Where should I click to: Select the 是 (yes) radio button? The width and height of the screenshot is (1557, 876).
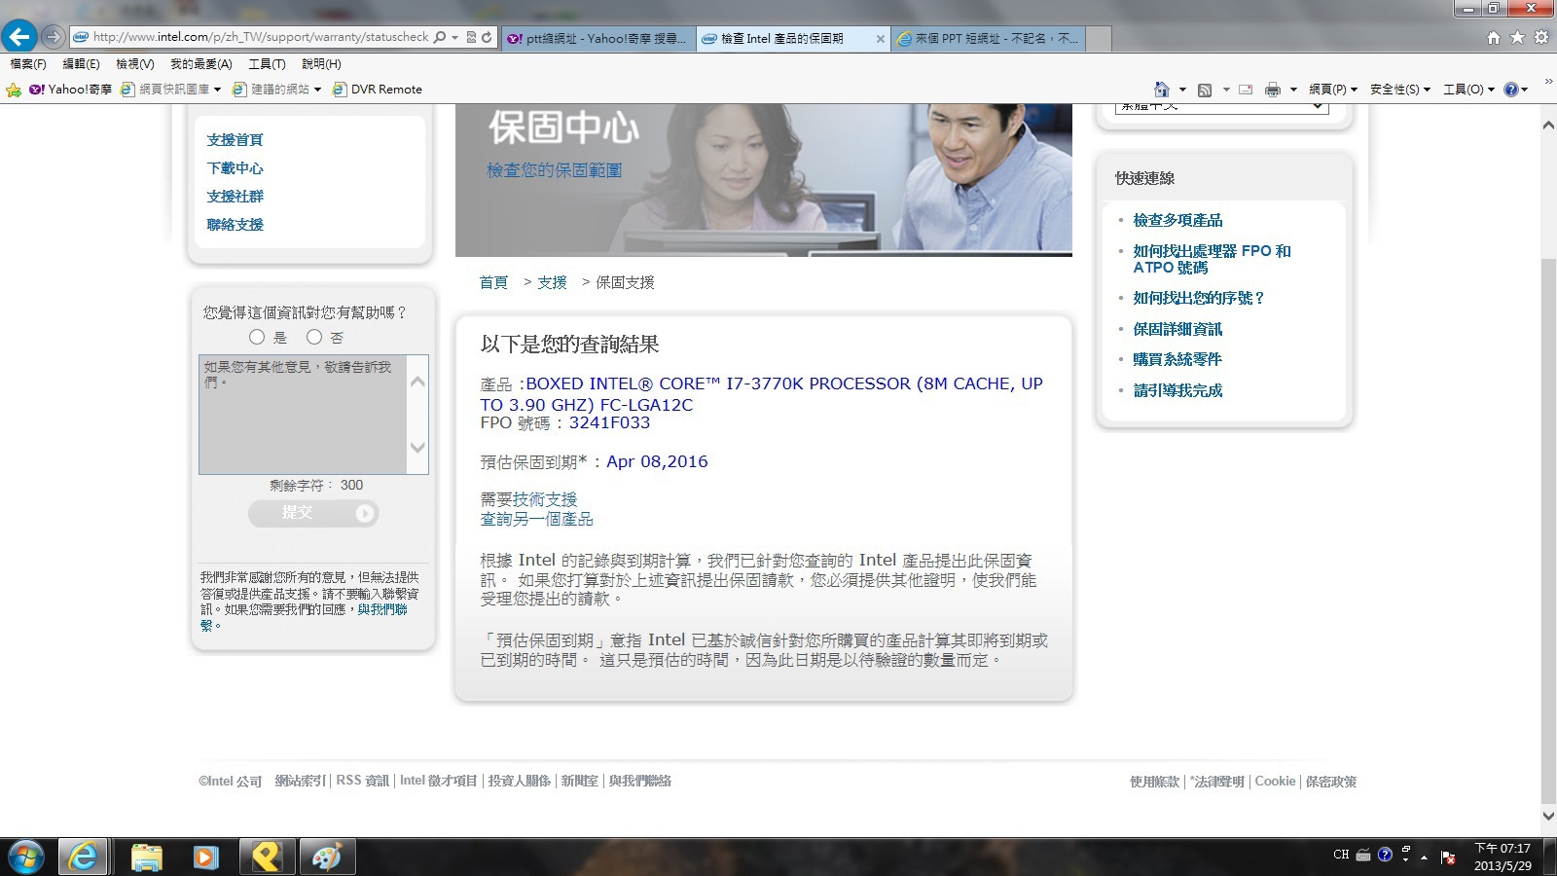click(257, 337)
